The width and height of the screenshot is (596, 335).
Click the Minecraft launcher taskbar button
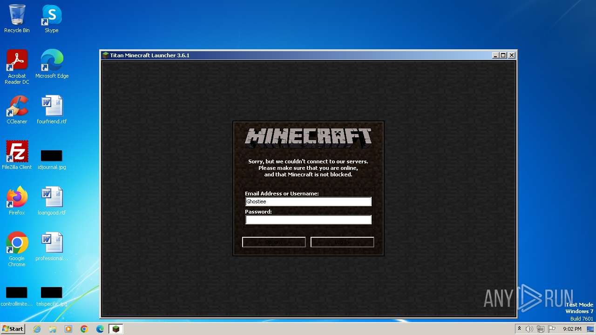click(x=116, y=329)
